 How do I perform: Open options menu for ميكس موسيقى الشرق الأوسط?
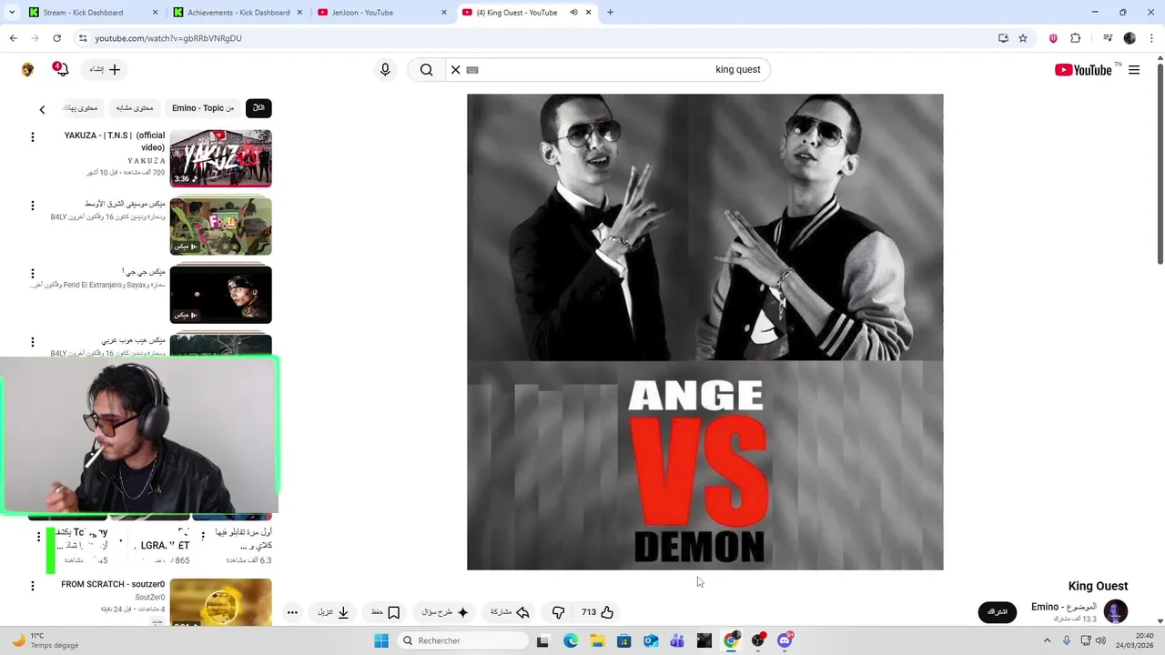(x=33, y=206)
